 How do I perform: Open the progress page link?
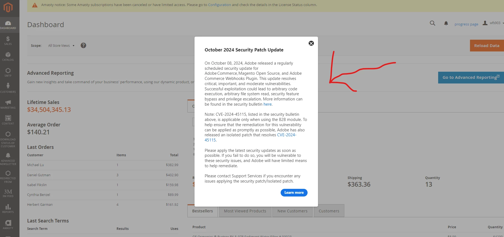pyautogui.click(x=466, y=24)
